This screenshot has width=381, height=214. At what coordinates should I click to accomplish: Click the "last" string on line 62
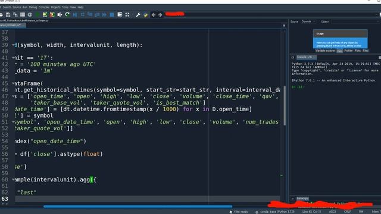click(27, 193)
